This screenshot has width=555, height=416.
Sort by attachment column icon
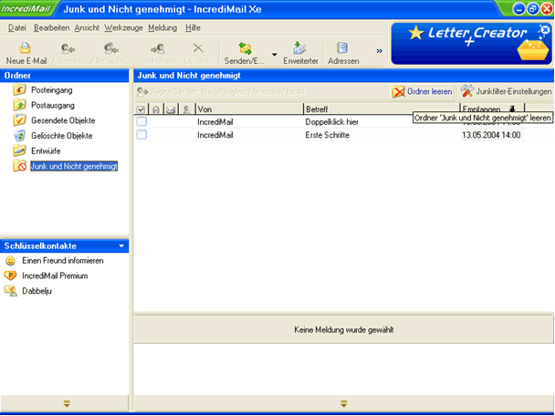pos(156,109)
